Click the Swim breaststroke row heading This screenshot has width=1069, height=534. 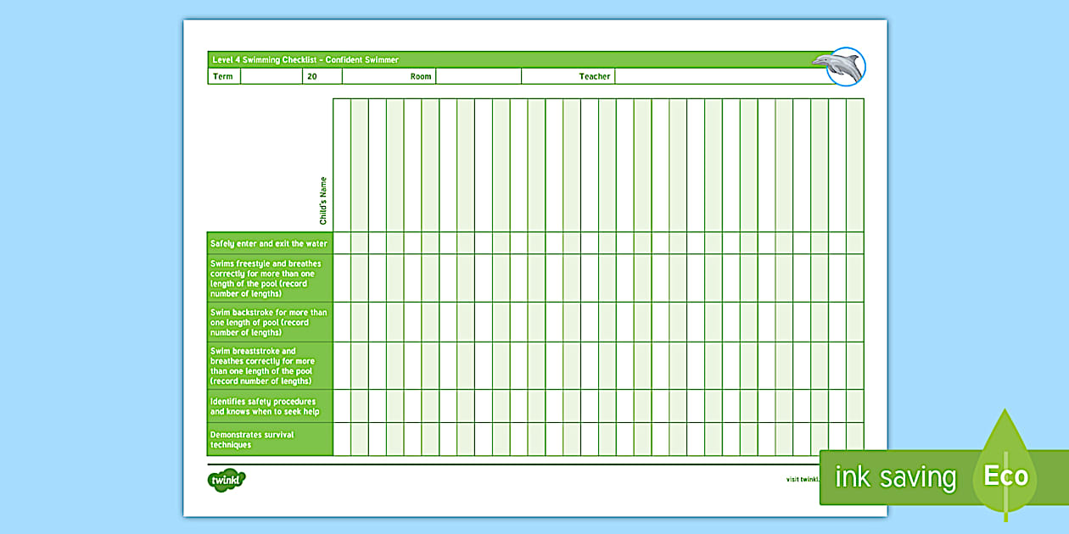[x=269, y=366]
